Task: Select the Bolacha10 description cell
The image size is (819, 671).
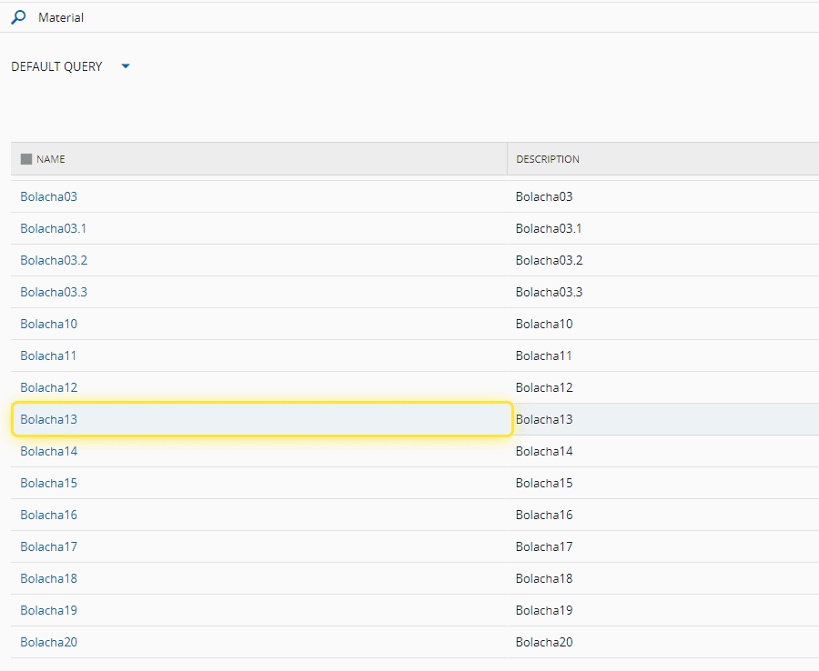Action: coord(662,324)
